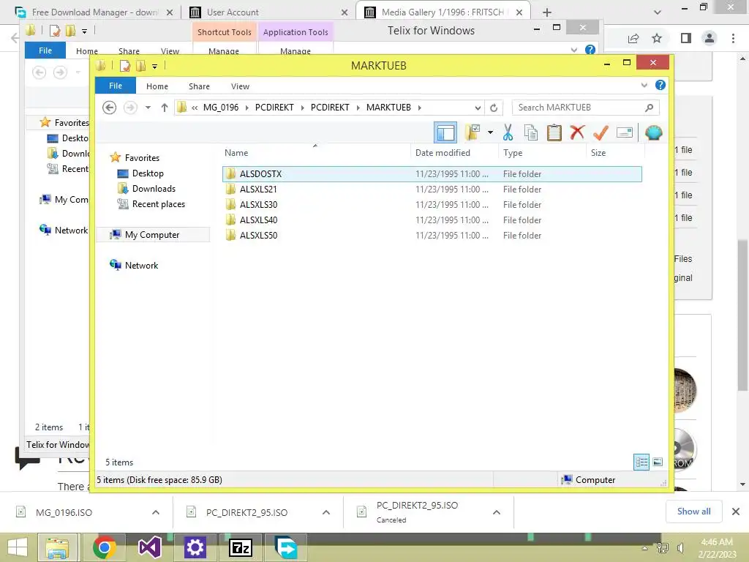The width and height of the screenshot is (749, 562).
Task: Open Recent places in navigation pane
Action: click(158, 204)
